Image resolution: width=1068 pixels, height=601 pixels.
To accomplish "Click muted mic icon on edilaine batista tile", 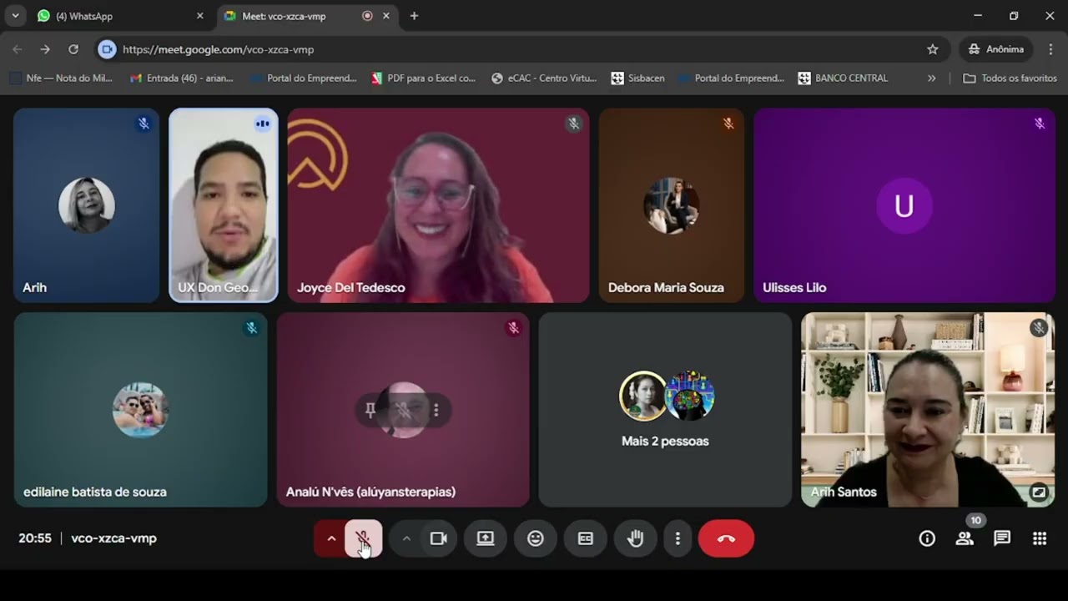I will pos(251,328).
